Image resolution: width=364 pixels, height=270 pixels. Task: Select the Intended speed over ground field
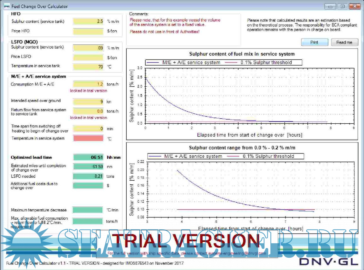[88, 102]
